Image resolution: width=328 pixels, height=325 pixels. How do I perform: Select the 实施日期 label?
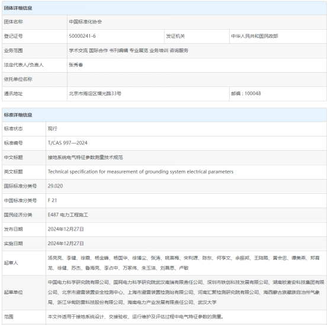[x=14, y=243]
